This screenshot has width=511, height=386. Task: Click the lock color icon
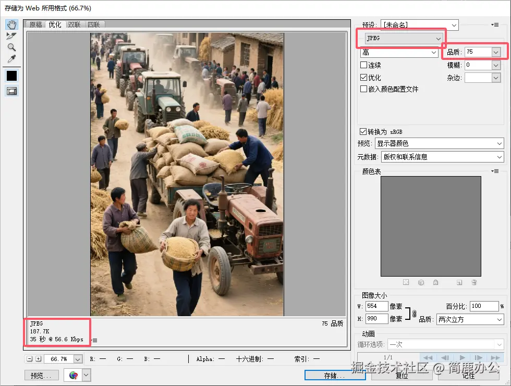436,282
